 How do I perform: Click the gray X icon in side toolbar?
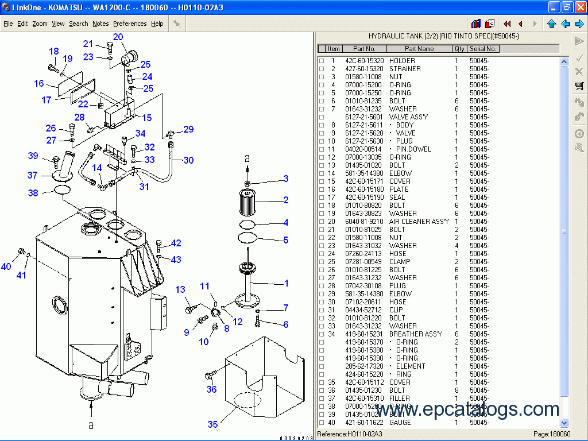579,71
